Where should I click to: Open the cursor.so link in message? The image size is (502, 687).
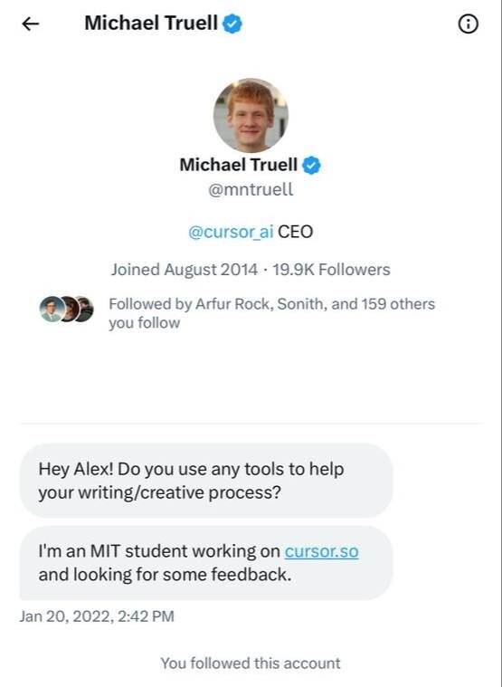(x=322, y=551)
